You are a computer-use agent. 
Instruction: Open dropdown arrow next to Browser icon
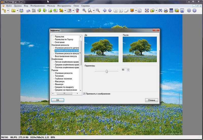(8, 11)
